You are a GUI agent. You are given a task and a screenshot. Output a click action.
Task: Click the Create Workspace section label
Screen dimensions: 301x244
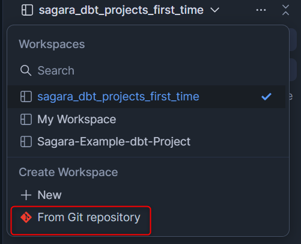tap(68, 172)
